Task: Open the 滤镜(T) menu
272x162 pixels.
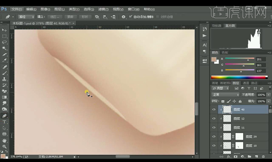Action: click(103, 9)
